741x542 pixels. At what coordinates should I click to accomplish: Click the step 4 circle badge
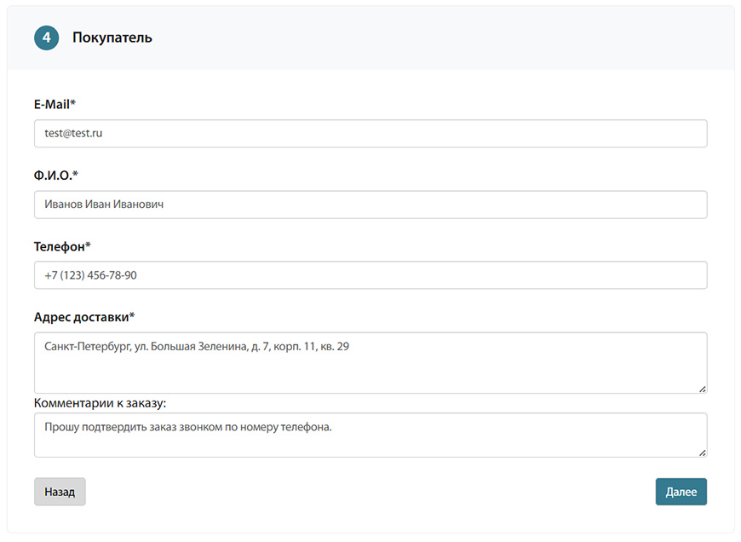46,37
